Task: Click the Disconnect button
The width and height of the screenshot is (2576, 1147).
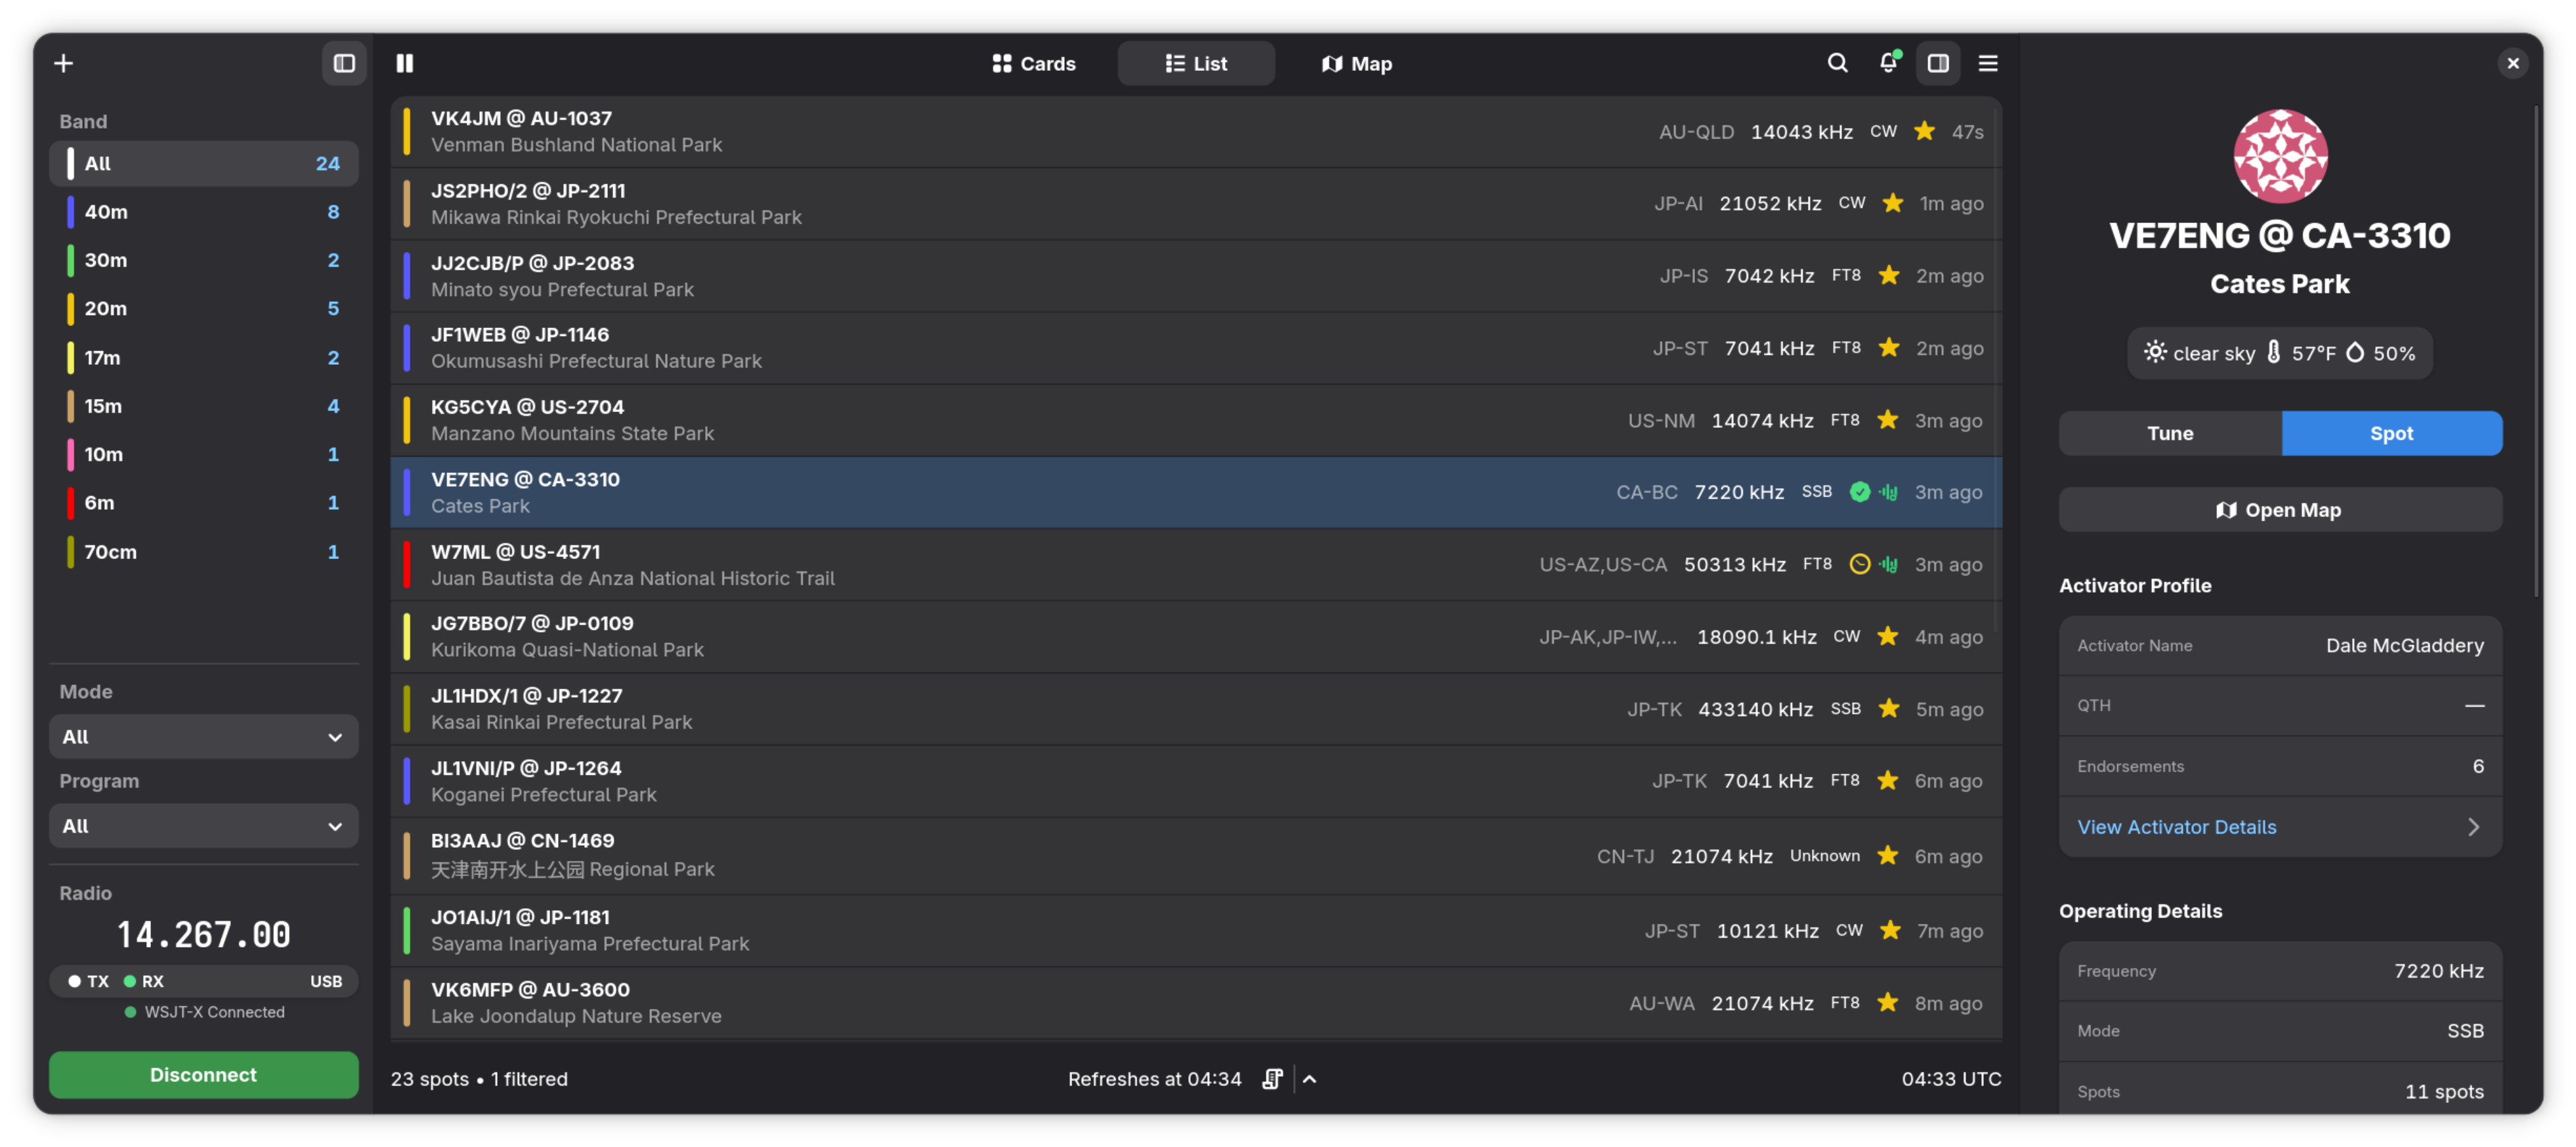Action: 203,1075
